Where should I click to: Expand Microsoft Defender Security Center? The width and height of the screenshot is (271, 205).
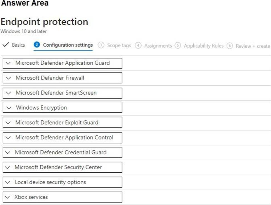pos(62,167)
